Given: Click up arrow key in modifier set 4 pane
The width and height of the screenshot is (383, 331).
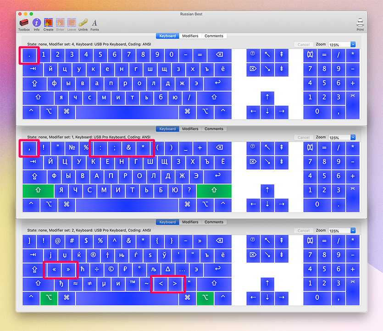Looking at the screenshot, I should [x=267, y=98].
